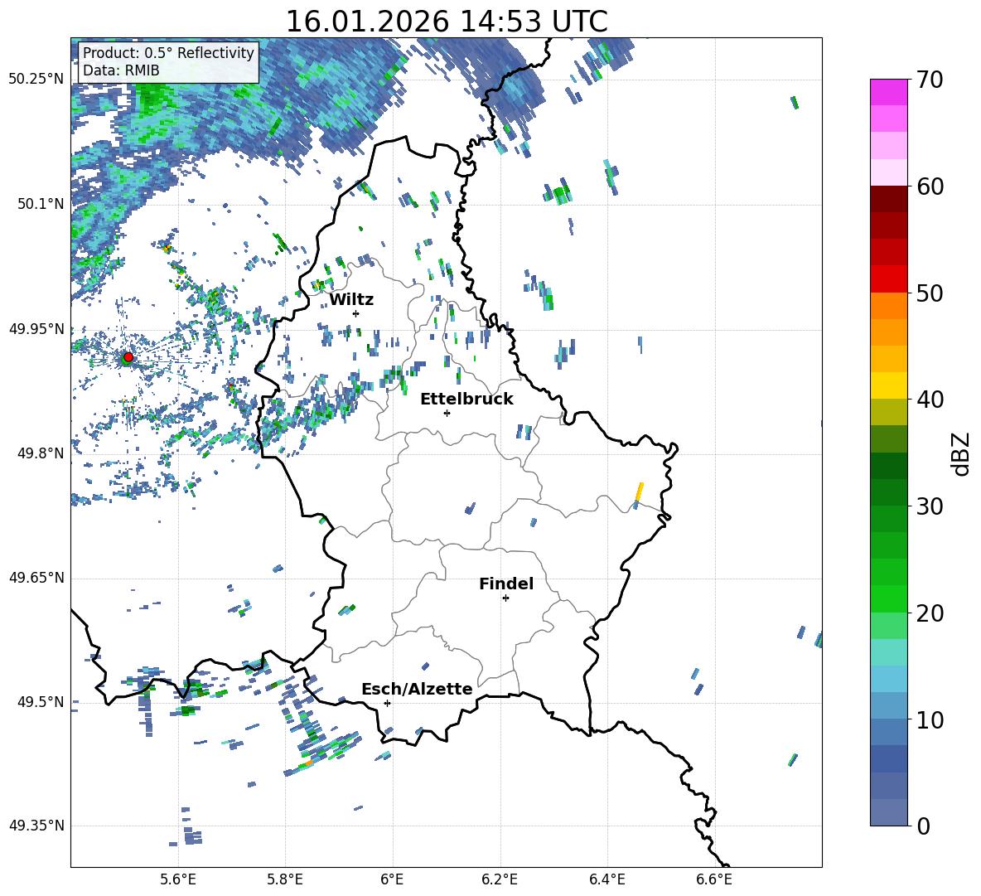Click the 6°E longitude label
The width and height of the screenshot is (981, 896).
(392, 879)
